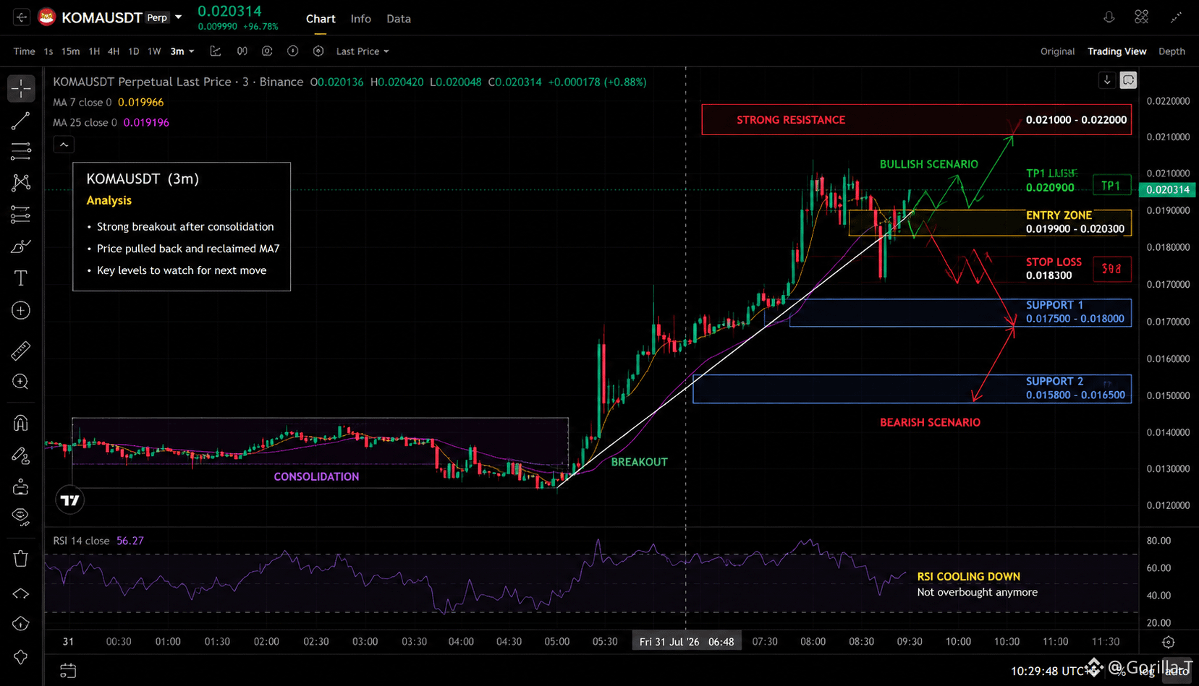Select the trend line drawing tool

click(x=21, y=121)
